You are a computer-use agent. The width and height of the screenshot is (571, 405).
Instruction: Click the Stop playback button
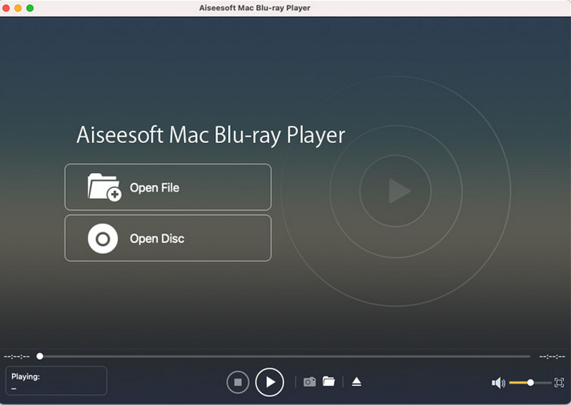(238, 382)
